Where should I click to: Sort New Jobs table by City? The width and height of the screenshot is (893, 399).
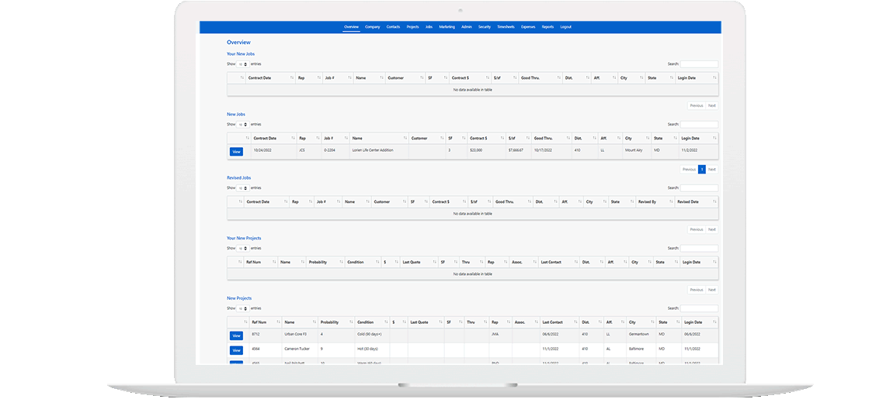pos(636,138)
